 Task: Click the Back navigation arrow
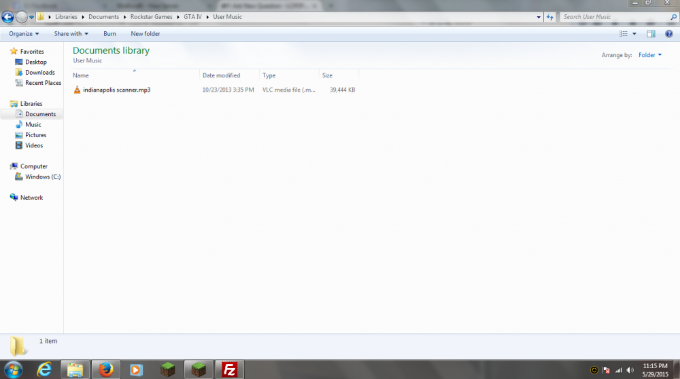click(7, 17)
